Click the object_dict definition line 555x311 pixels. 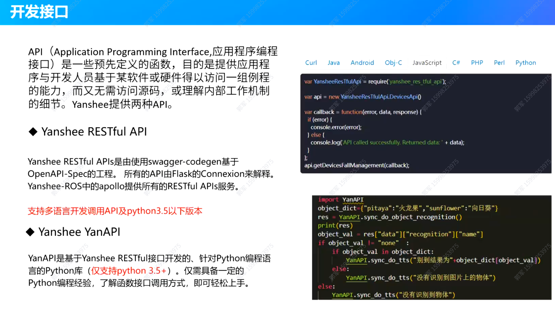408,208
